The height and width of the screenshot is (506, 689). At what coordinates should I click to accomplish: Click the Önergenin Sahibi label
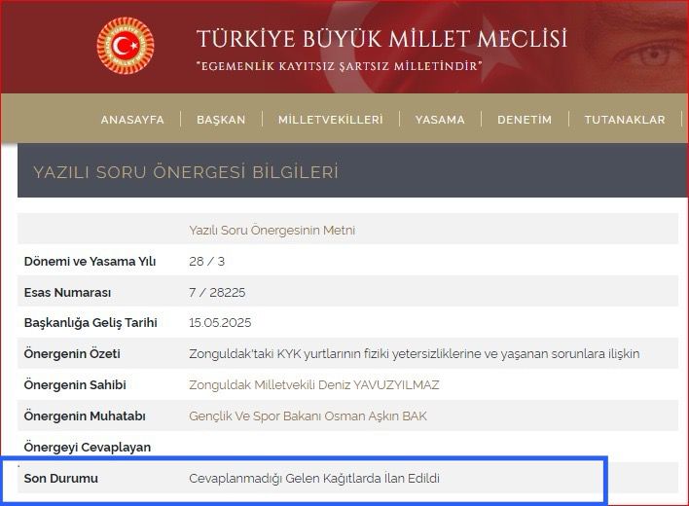click(x=75, y=384)
